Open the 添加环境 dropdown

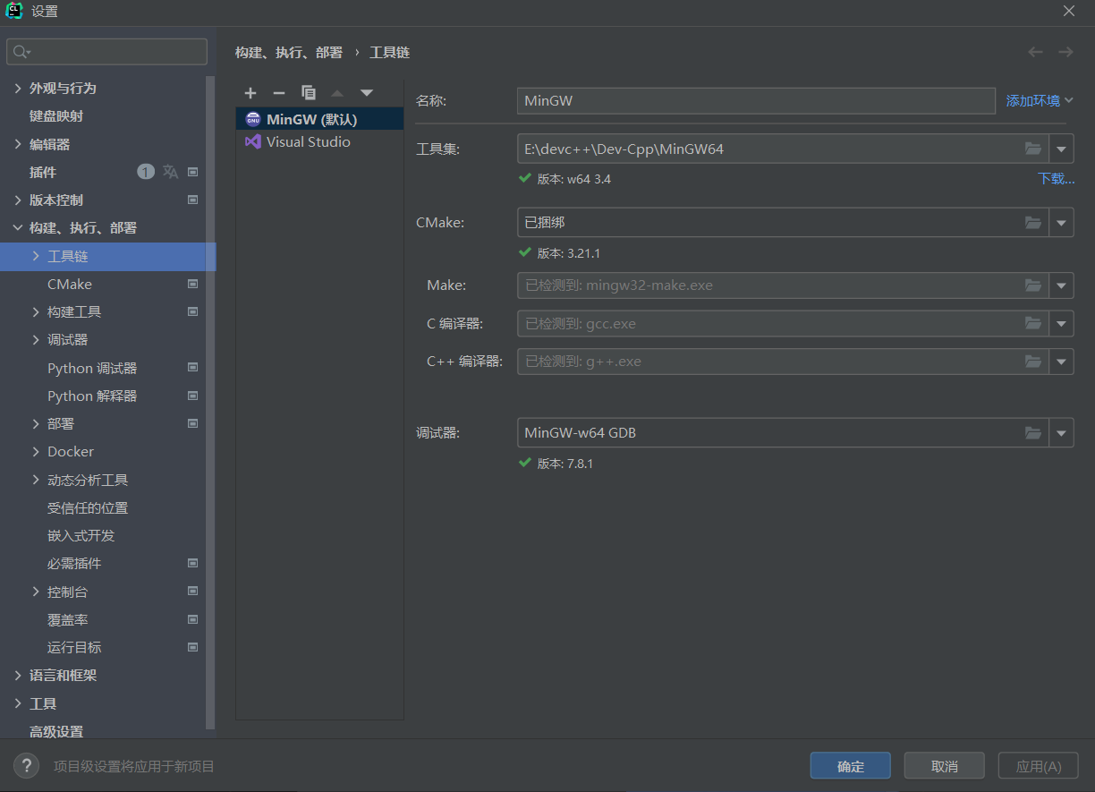(1040, 101)
